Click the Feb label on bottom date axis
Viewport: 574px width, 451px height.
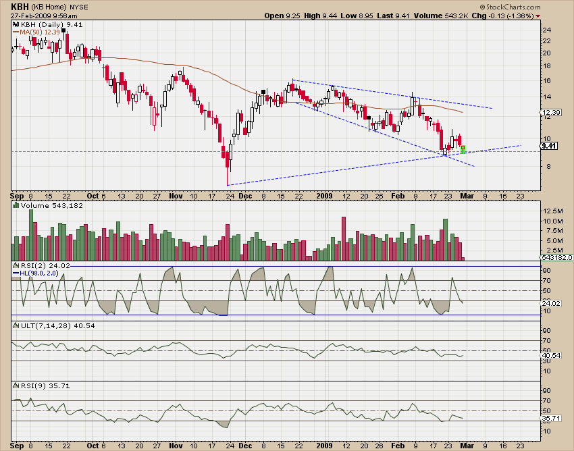point(398,446)
